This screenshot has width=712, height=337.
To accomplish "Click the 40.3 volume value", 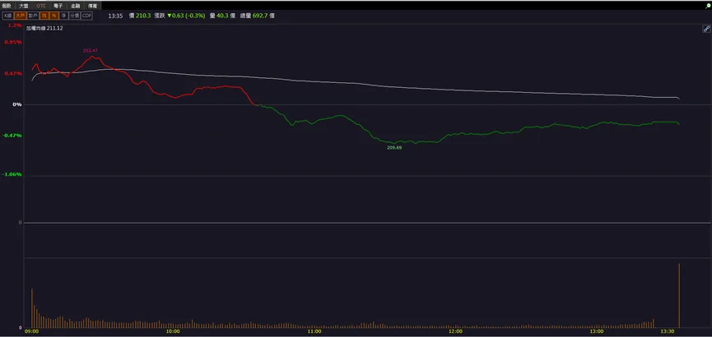I will coord(222,16).
